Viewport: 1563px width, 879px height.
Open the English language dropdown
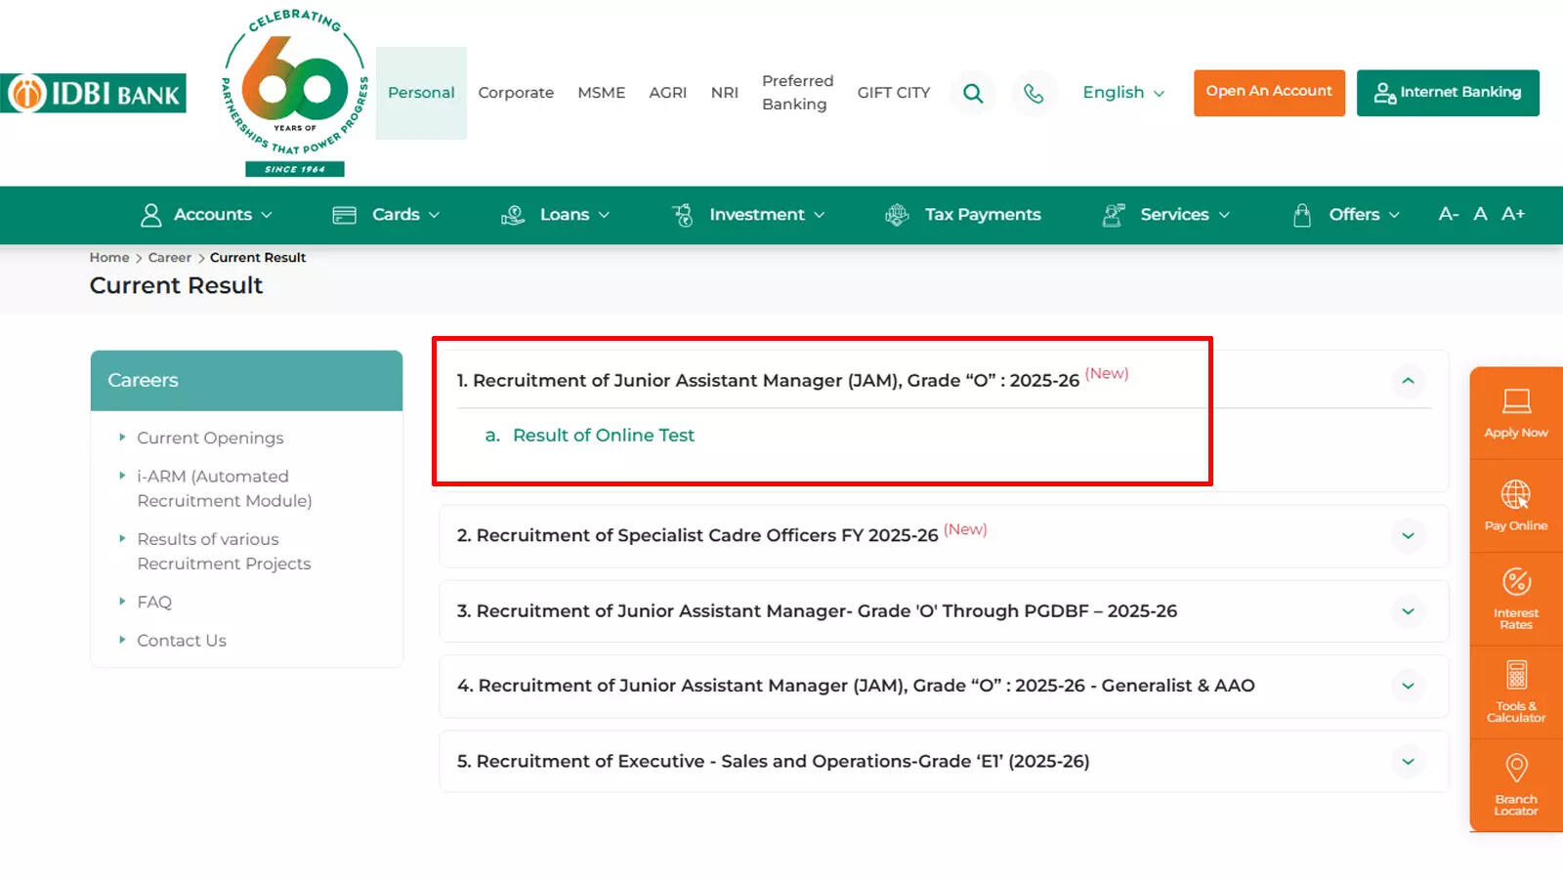1123,93
